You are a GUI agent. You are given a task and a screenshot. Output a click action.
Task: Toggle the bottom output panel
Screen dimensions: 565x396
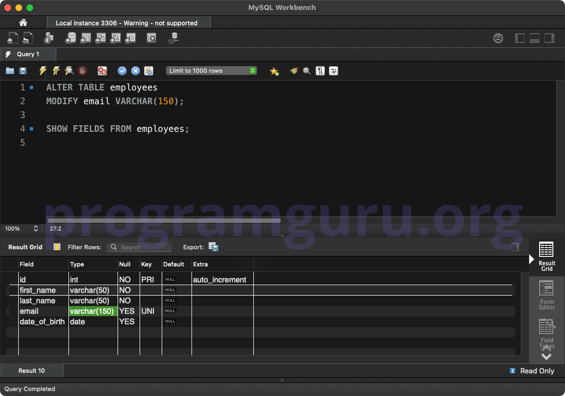534,38
